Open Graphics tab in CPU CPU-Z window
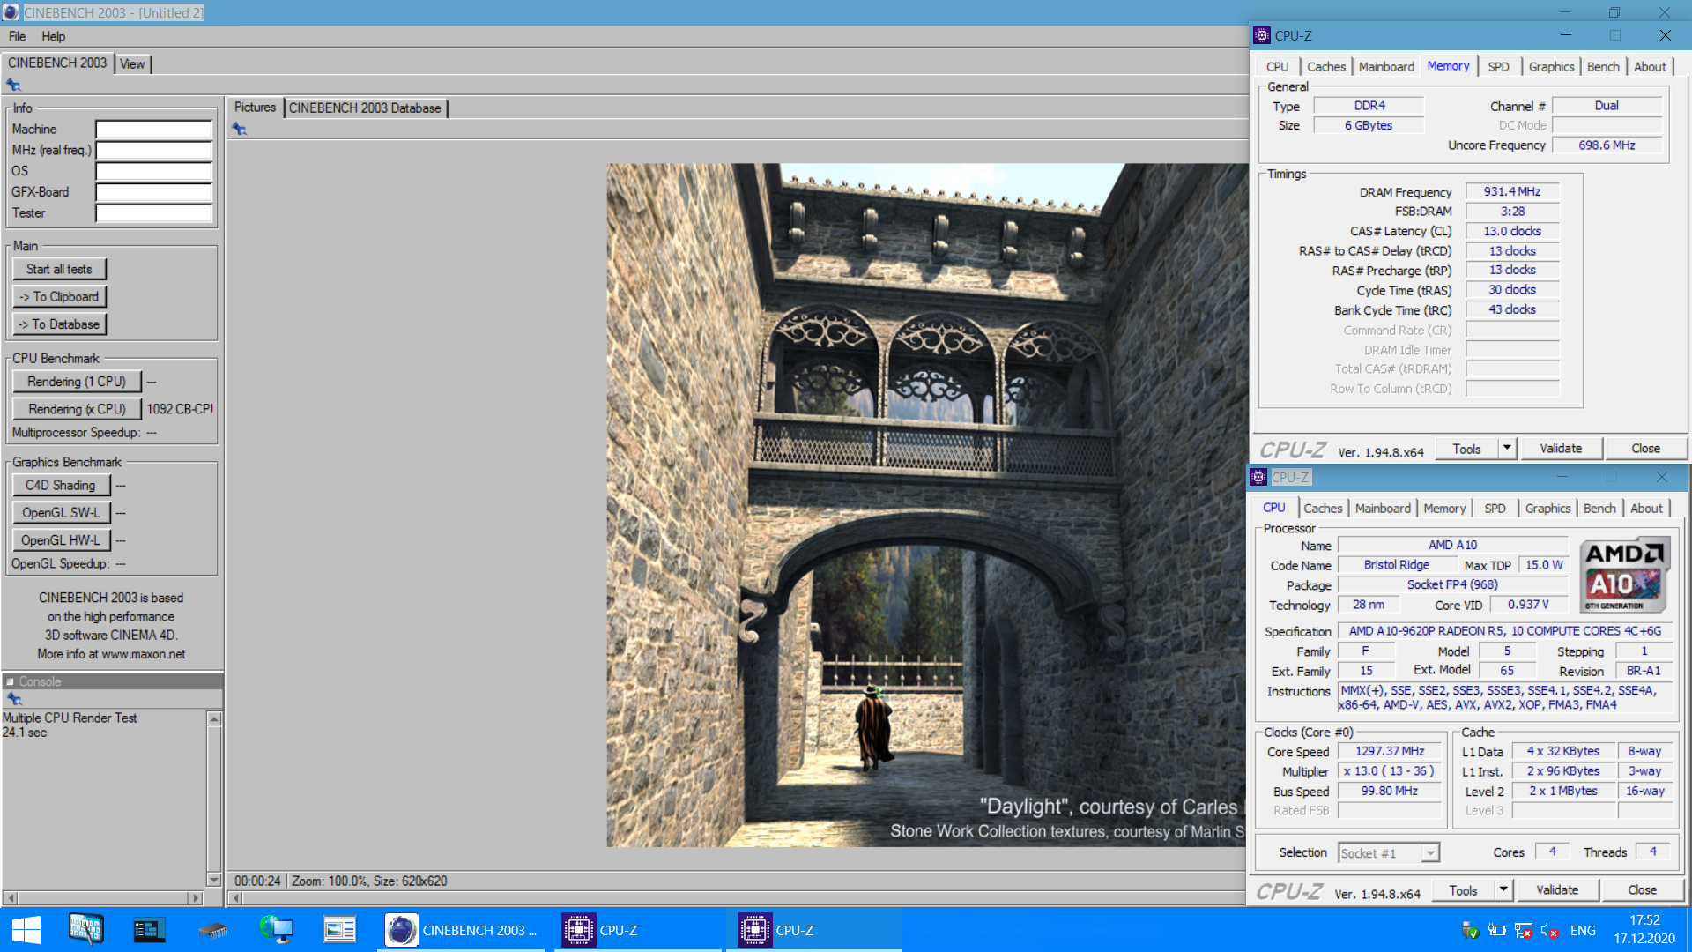The image size is (1692, 952). pos(1547,509)
